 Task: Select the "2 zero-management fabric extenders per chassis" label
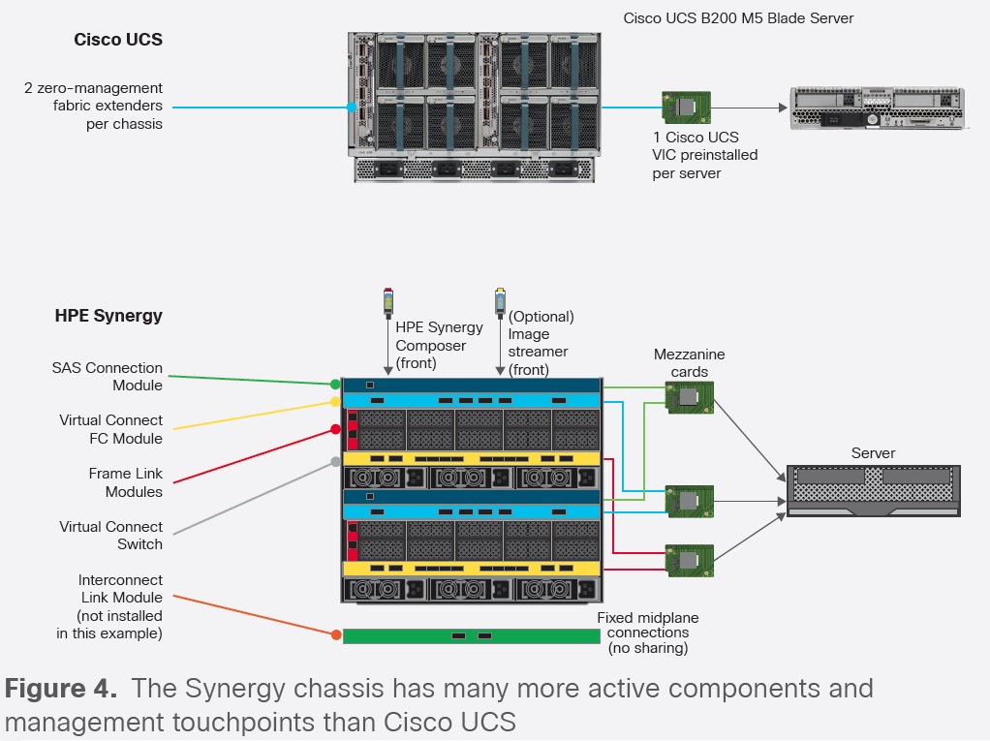[x=93, y=106]
